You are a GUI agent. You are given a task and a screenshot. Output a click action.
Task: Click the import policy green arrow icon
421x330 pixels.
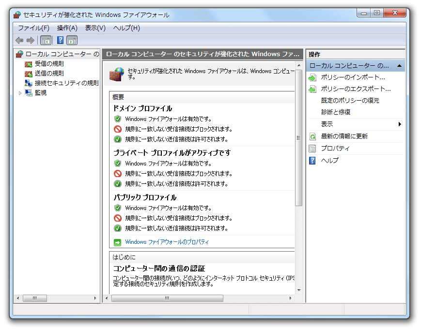coord(312,78)
